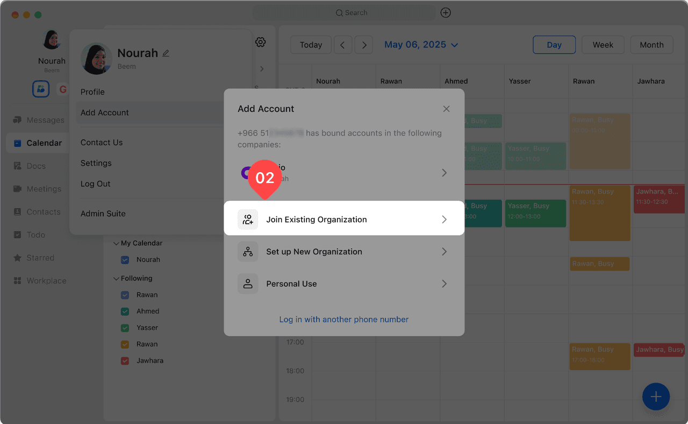Collapse the Following section
The height and width of the screenshot is (424, 688).
[116, 279]
